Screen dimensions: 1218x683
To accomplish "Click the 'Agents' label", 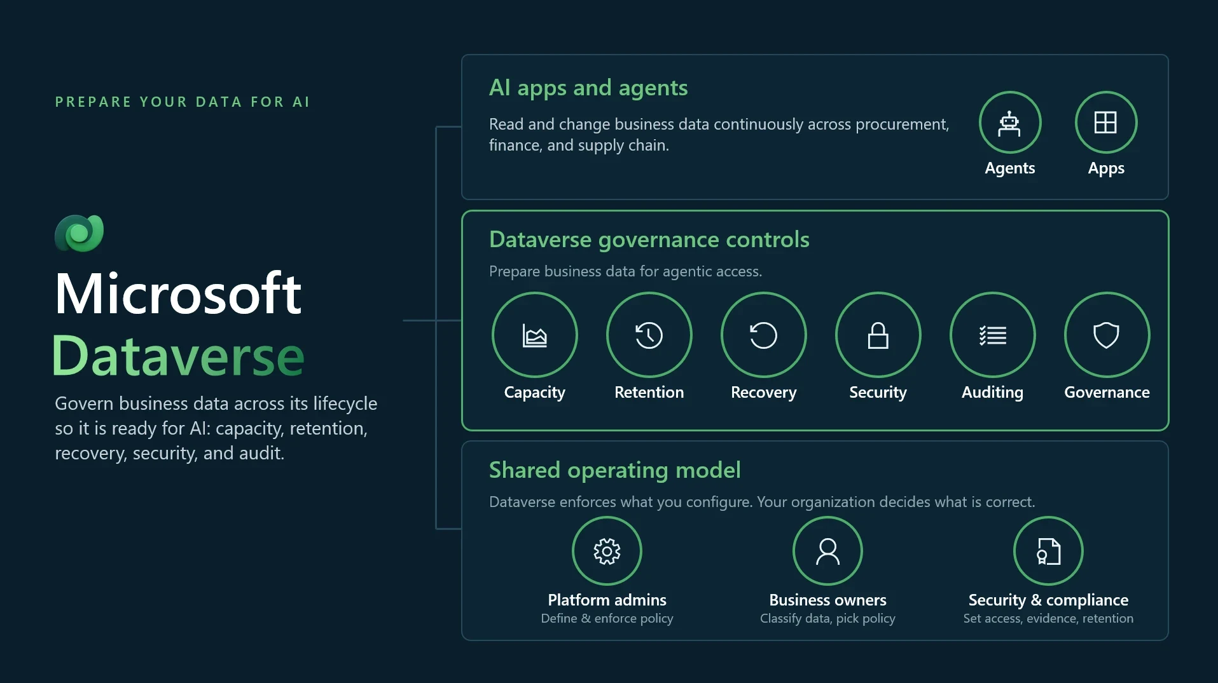I will [x=1009, y=168].
